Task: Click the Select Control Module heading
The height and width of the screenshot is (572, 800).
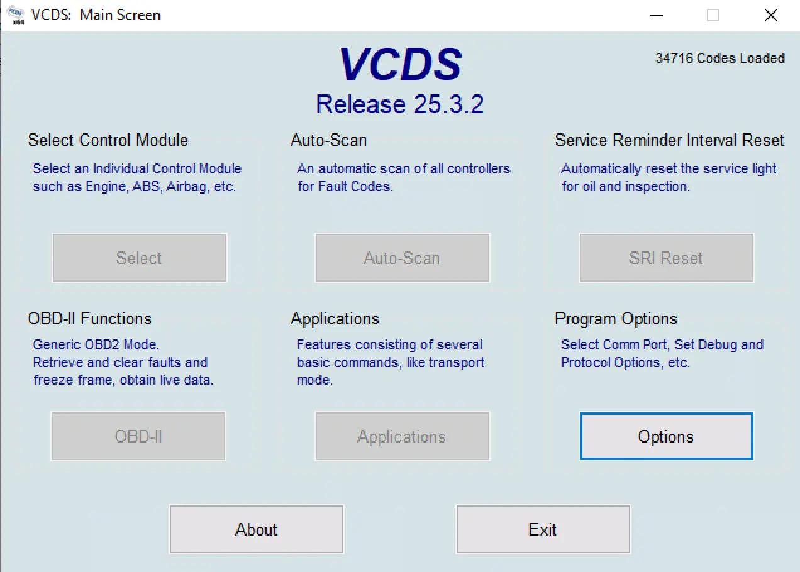Action: [108, 140]
